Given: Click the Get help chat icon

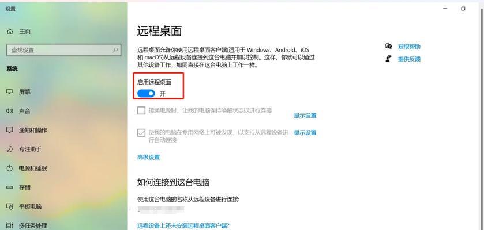Looking at the screenshot, I should [x=388, y=47].
